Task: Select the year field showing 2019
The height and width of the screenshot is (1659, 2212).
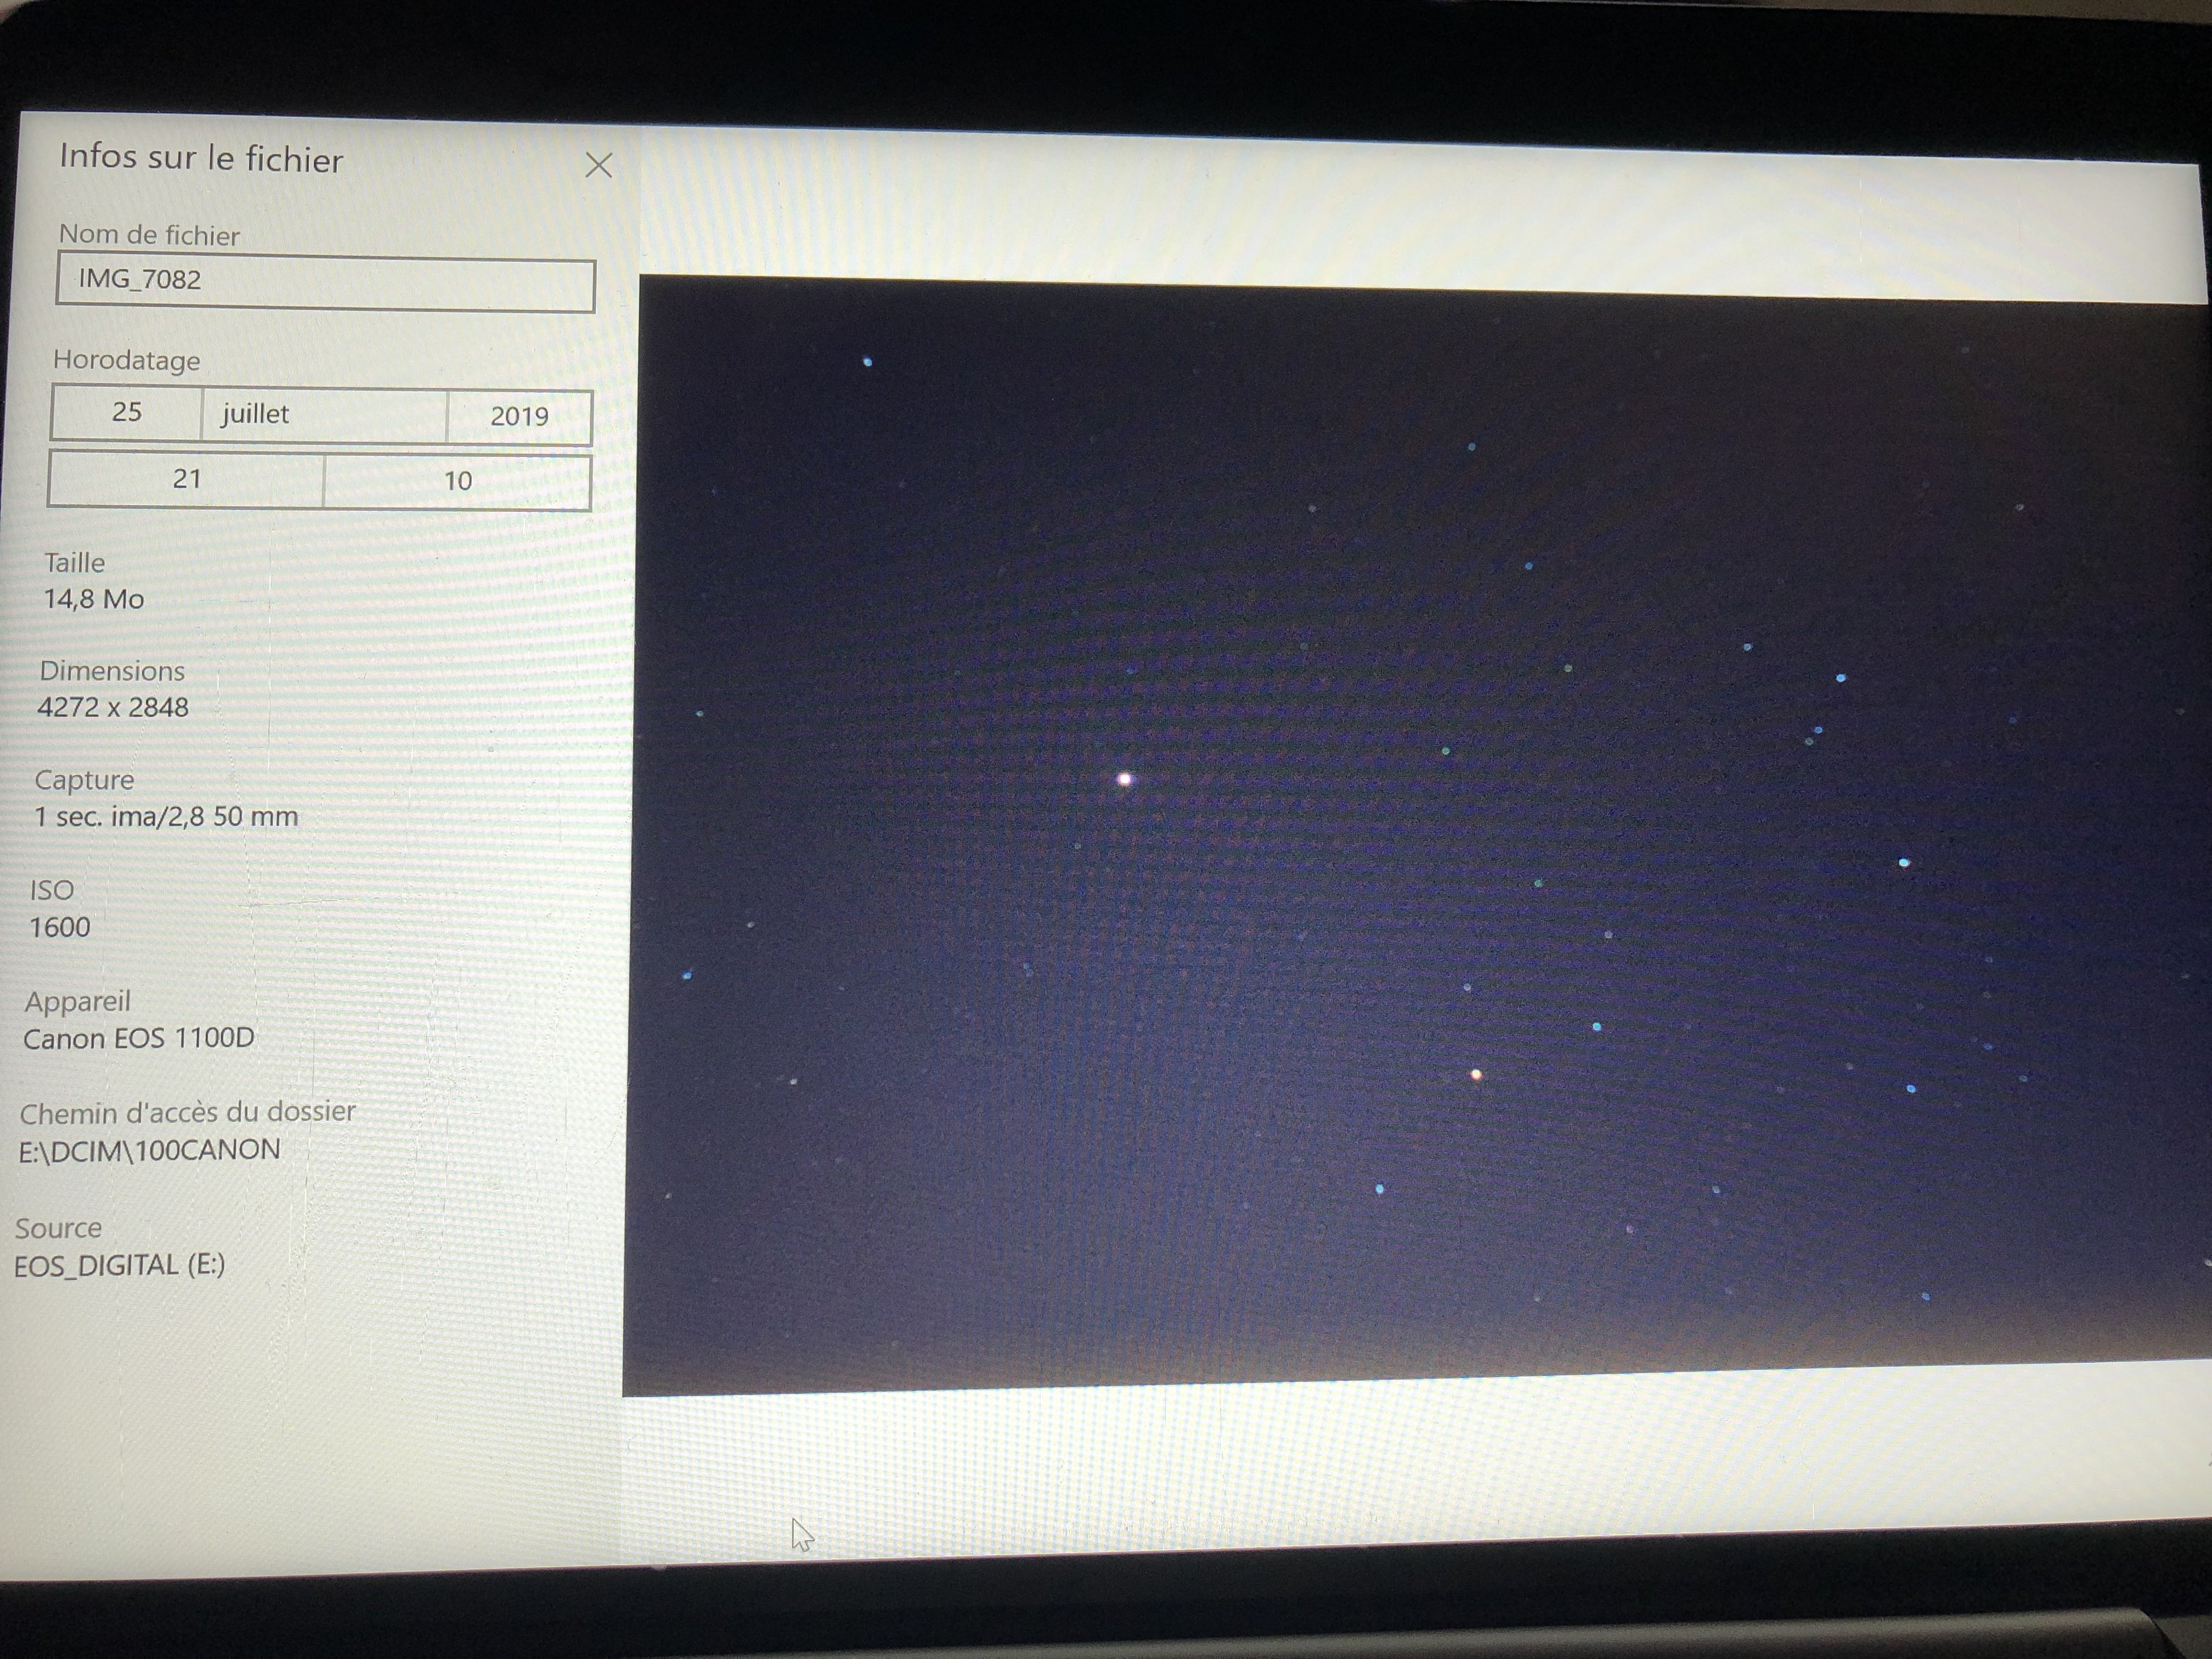Action: [x=518, y=417]
